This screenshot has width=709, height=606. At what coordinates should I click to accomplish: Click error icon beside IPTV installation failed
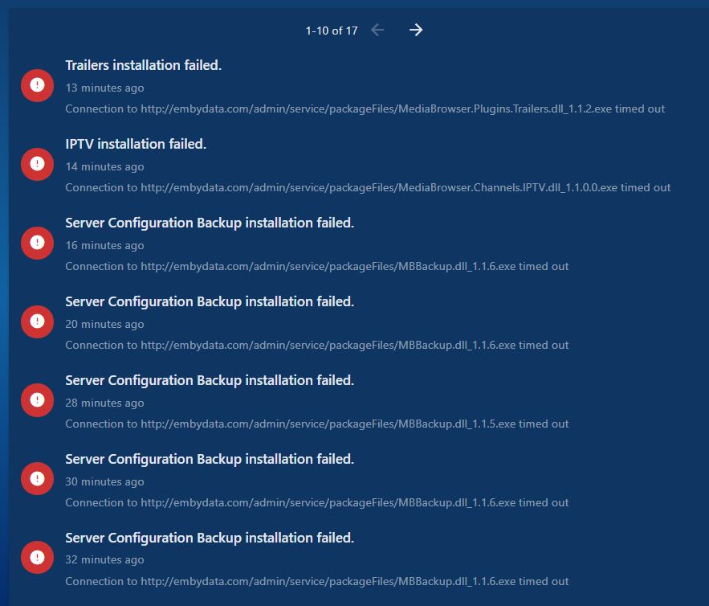(x=37, y=164)
